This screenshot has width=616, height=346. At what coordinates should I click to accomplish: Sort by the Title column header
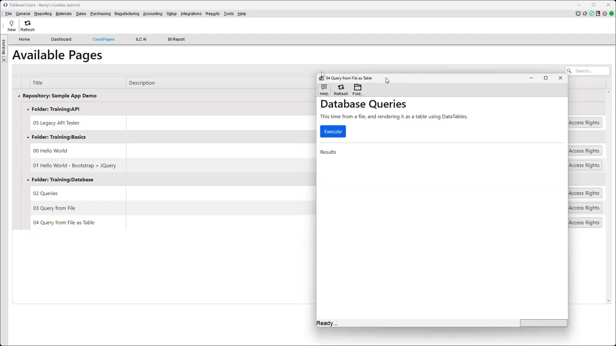click(x=78, y=83)
